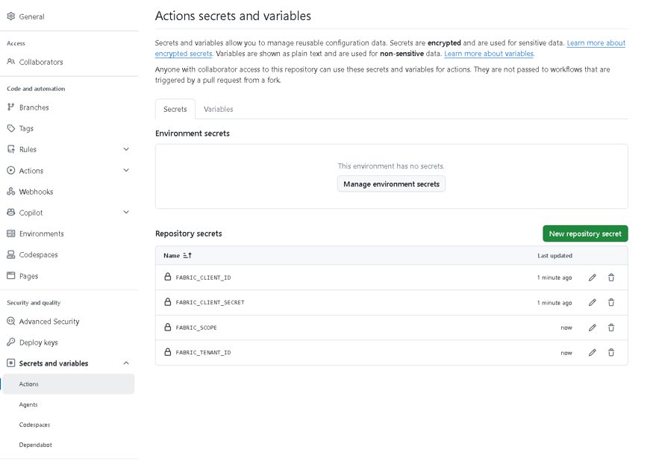Click the New repository secret button

click(585, 233)
